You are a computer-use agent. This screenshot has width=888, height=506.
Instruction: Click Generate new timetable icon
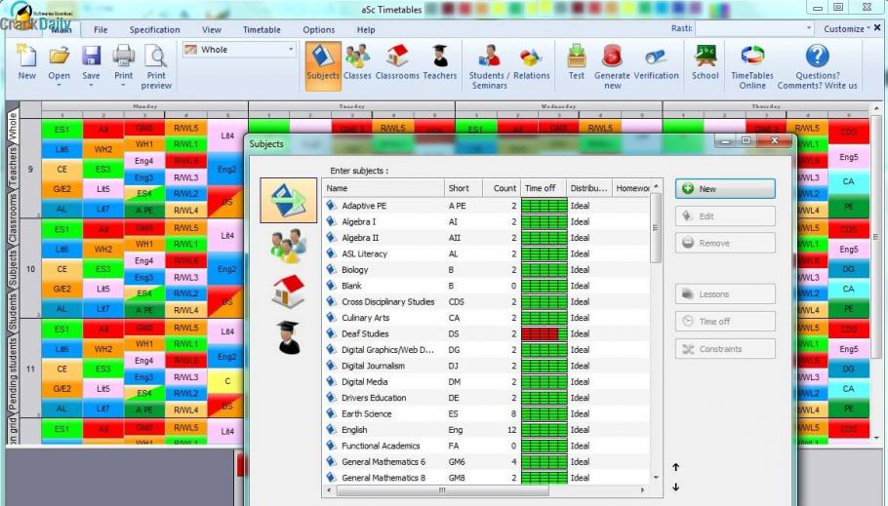click(x=612, y=67)
